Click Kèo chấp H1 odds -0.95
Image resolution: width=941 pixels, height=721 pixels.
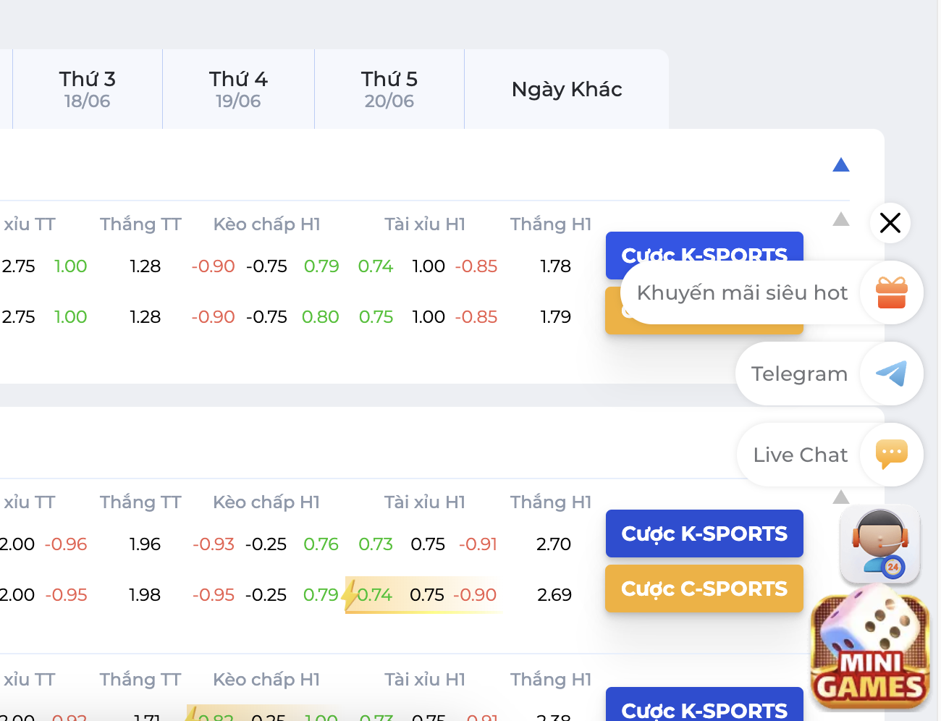pos(214,595)
